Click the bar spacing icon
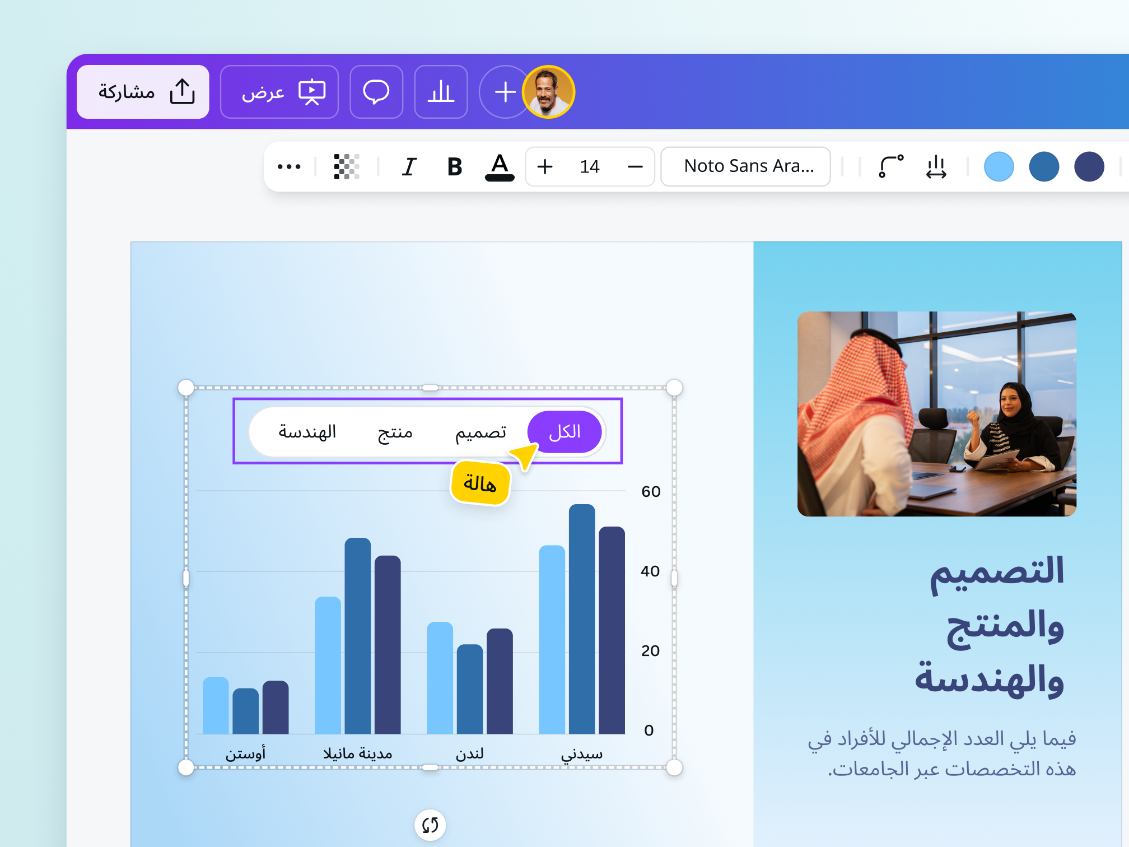The image size is (1129, 847). point(936,166)
